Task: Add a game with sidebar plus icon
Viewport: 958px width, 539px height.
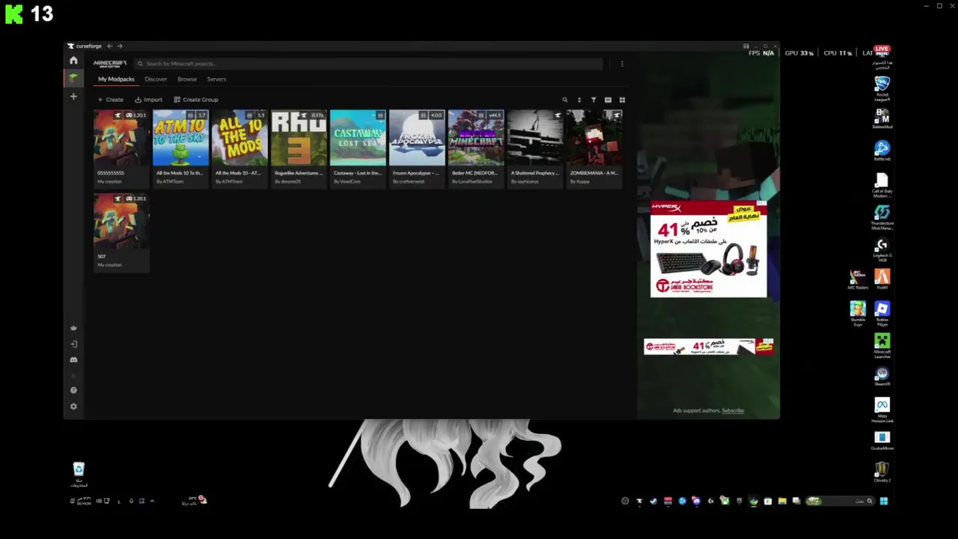Action: point(73,97)
